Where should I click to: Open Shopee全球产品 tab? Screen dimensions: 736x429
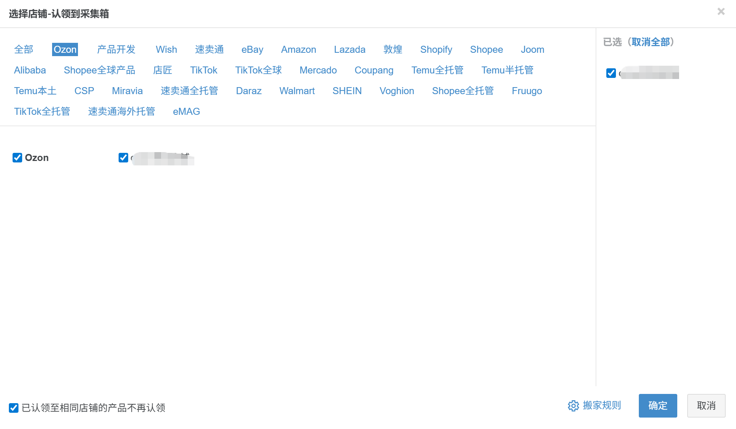(x=100, y=70)
